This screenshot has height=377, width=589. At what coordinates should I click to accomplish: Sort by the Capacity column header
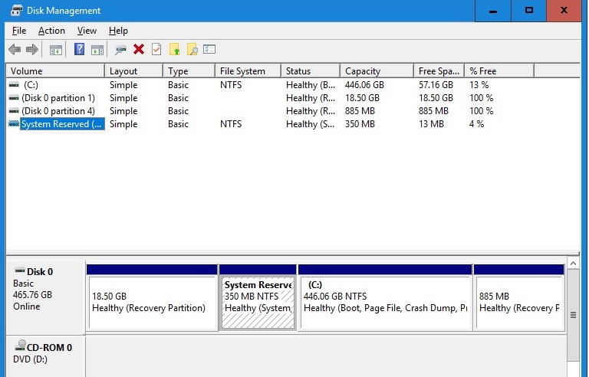tap(377, 71)
